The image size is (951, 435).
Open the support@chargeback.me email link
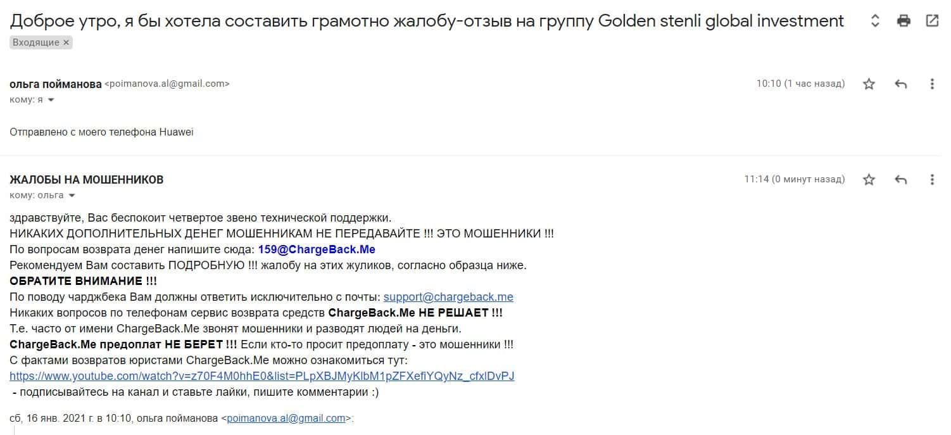coord(448,297)
